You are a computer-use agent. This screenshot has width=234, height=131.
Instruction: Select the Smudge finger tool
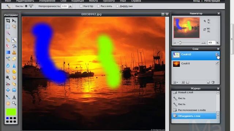[8, 72]
